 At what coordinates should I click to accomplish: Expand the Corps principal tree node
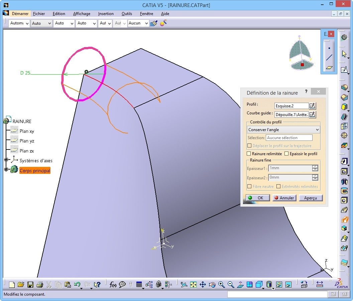pyautogui.click(x=6, y=169)
